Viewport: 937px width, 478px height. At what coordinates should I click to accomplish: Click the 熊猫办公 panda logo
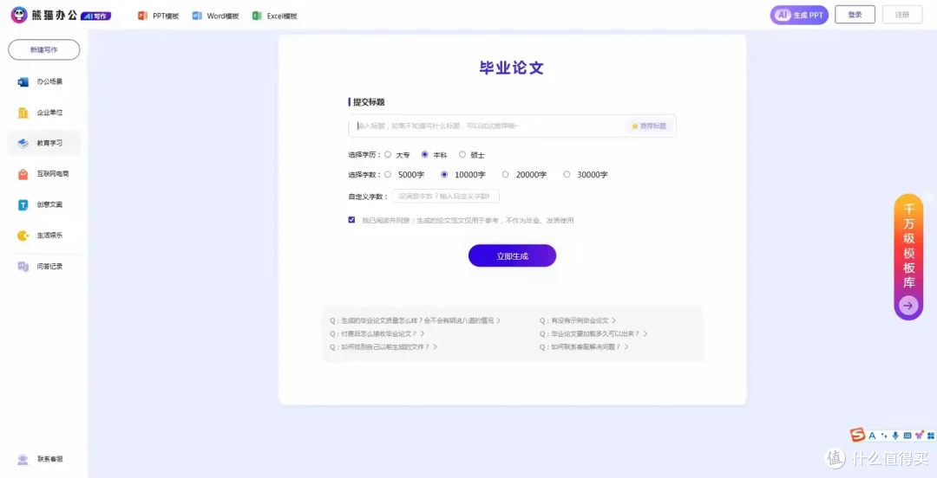pos(19,15)
